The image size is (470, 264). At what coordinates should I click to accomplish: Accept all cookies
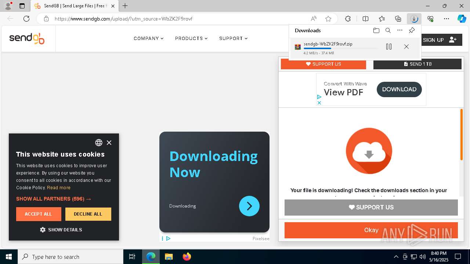point(39,214)
